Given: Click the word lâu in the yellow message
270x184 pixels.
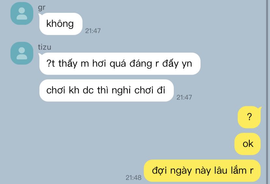Looking at the screenshot, I should point(221,171).
